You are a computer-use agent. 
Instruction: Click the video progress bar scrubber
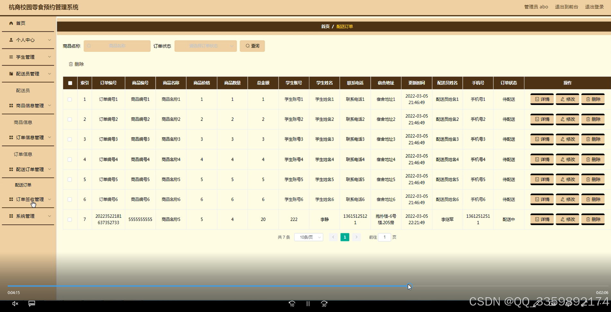(409, 286)
